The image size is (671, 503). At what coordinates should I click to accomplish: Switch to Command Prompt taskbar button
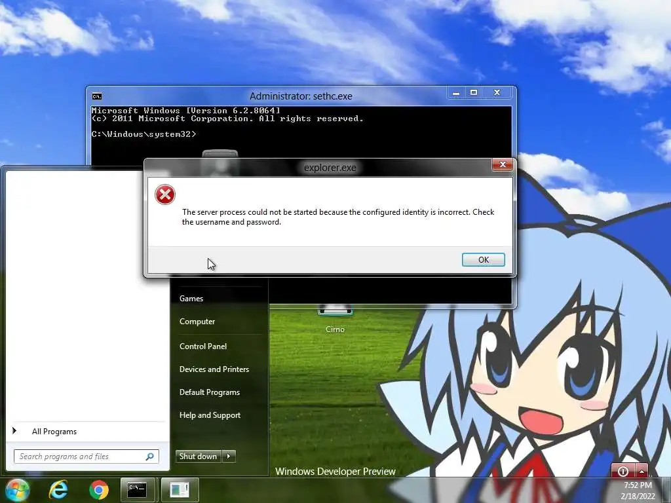pyautogui.click(x=138, y=490)
